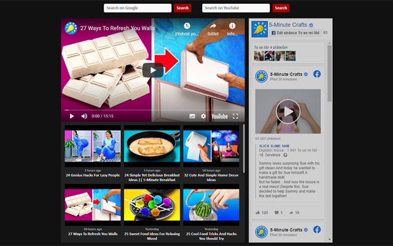Click the small play icon in video controls
The height and width of the screenshot is (246, 393).
(x=72, y=116)
